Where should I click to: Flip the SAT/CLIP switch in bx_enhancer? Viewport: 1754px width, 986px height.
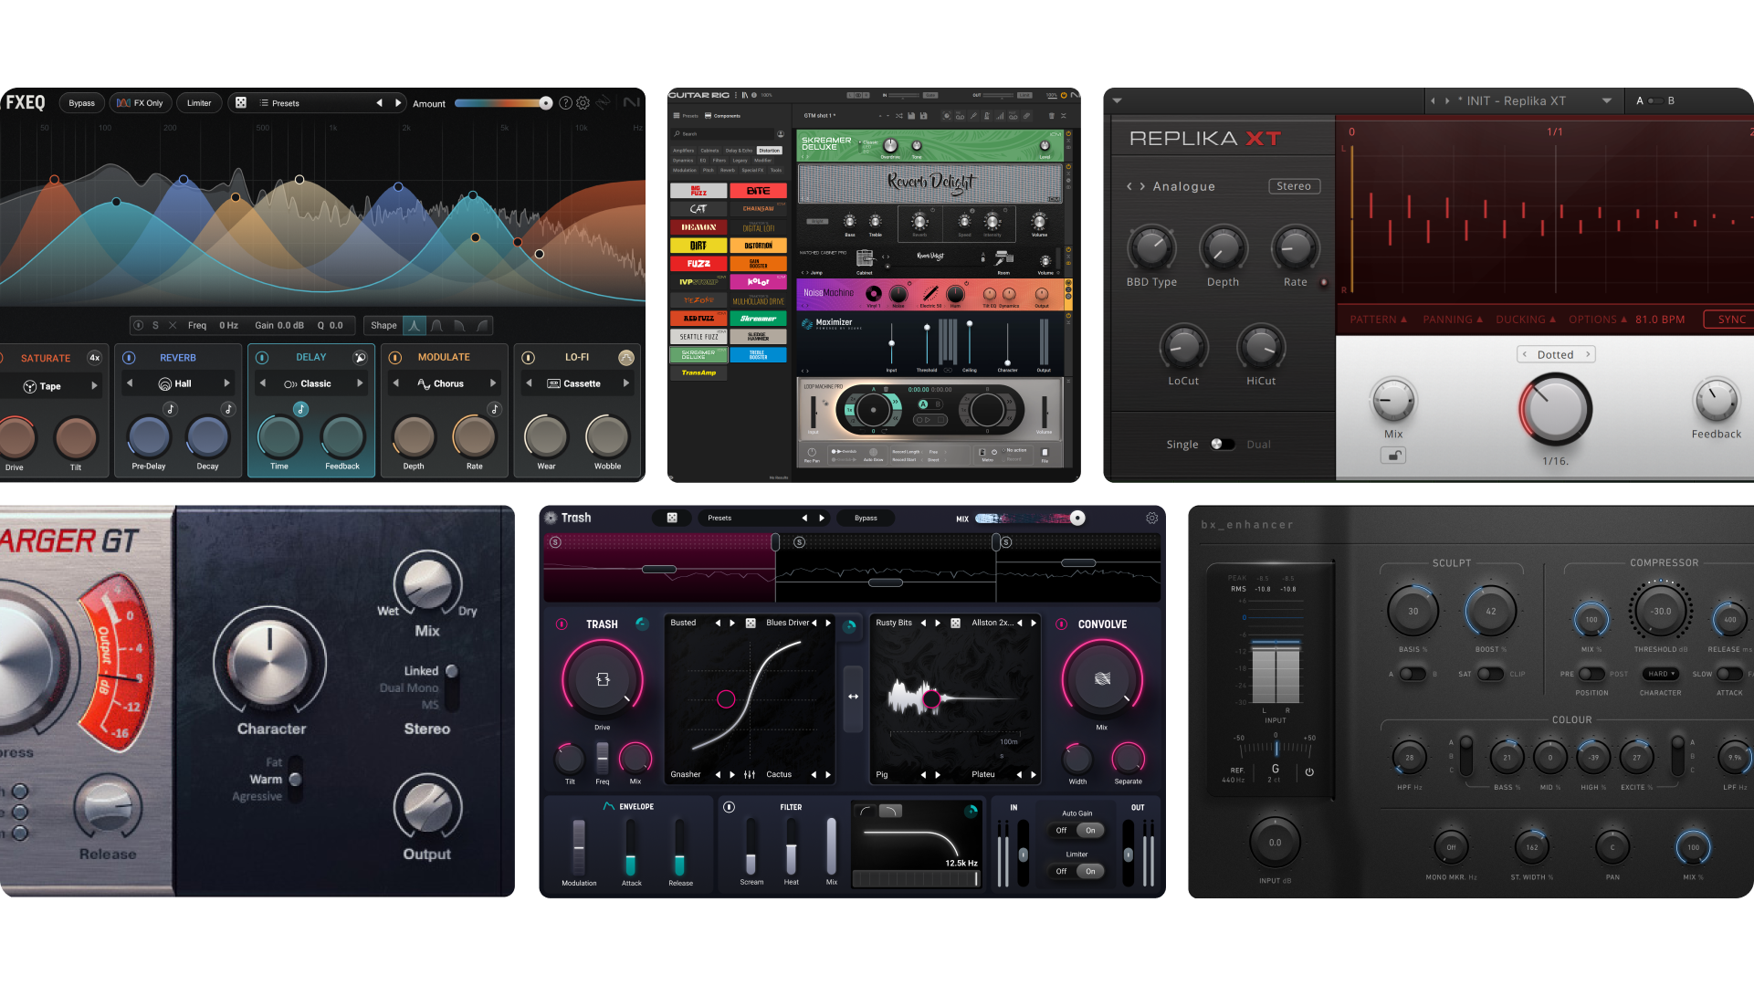pyautogui.click(x=1490, y=674)
